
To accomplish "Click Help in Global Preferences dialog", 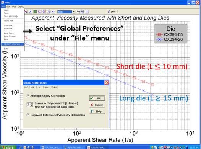I will click(x=97, y=111).
